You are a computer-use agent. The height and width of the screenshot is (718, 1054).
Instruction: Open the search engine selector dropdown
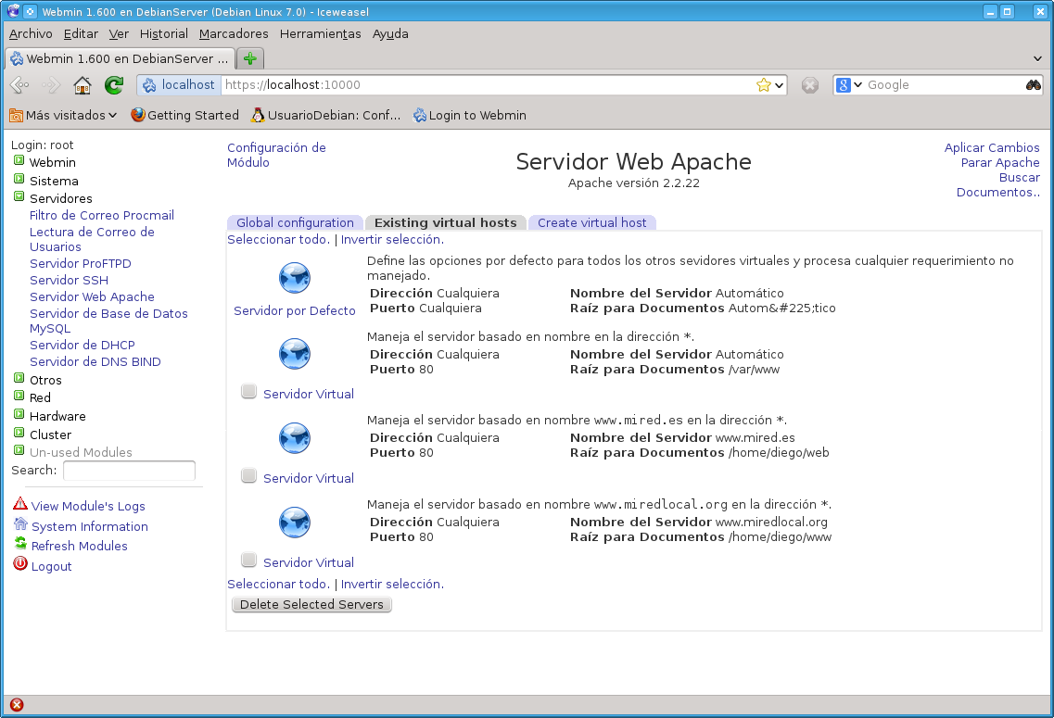click(x=855, y=84)
